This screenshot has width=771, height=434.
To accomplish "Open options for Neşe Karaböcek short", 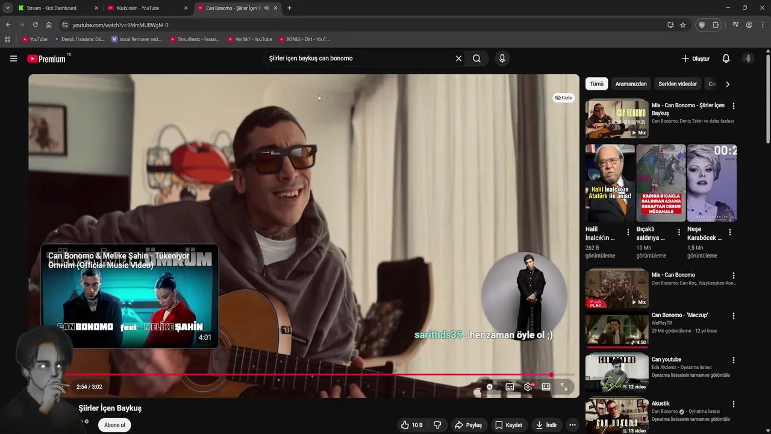I will [x=729, y=232].
